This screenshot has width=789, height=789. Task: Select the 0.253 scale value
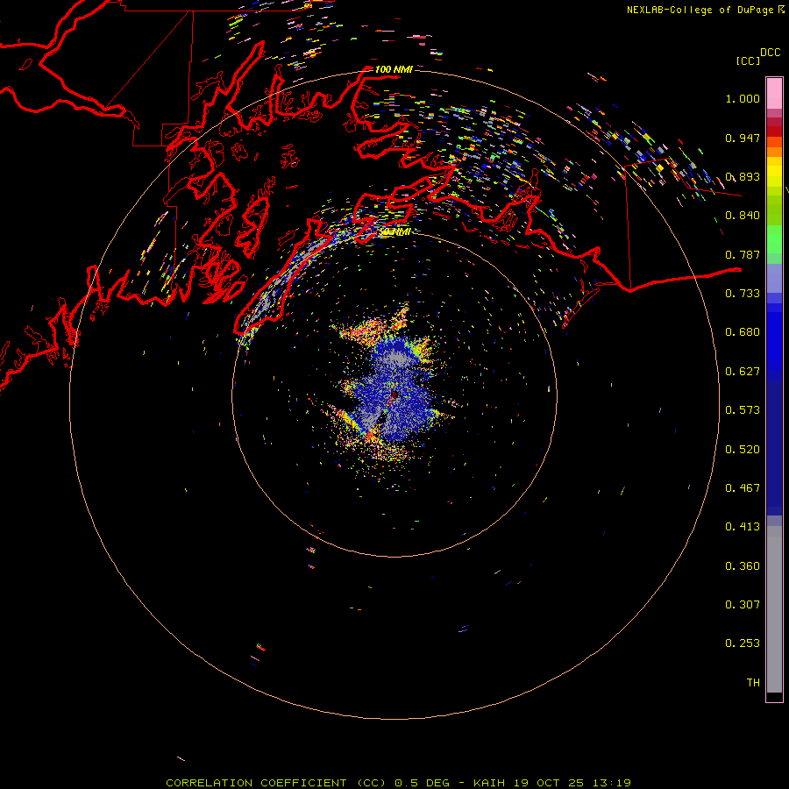743,643
